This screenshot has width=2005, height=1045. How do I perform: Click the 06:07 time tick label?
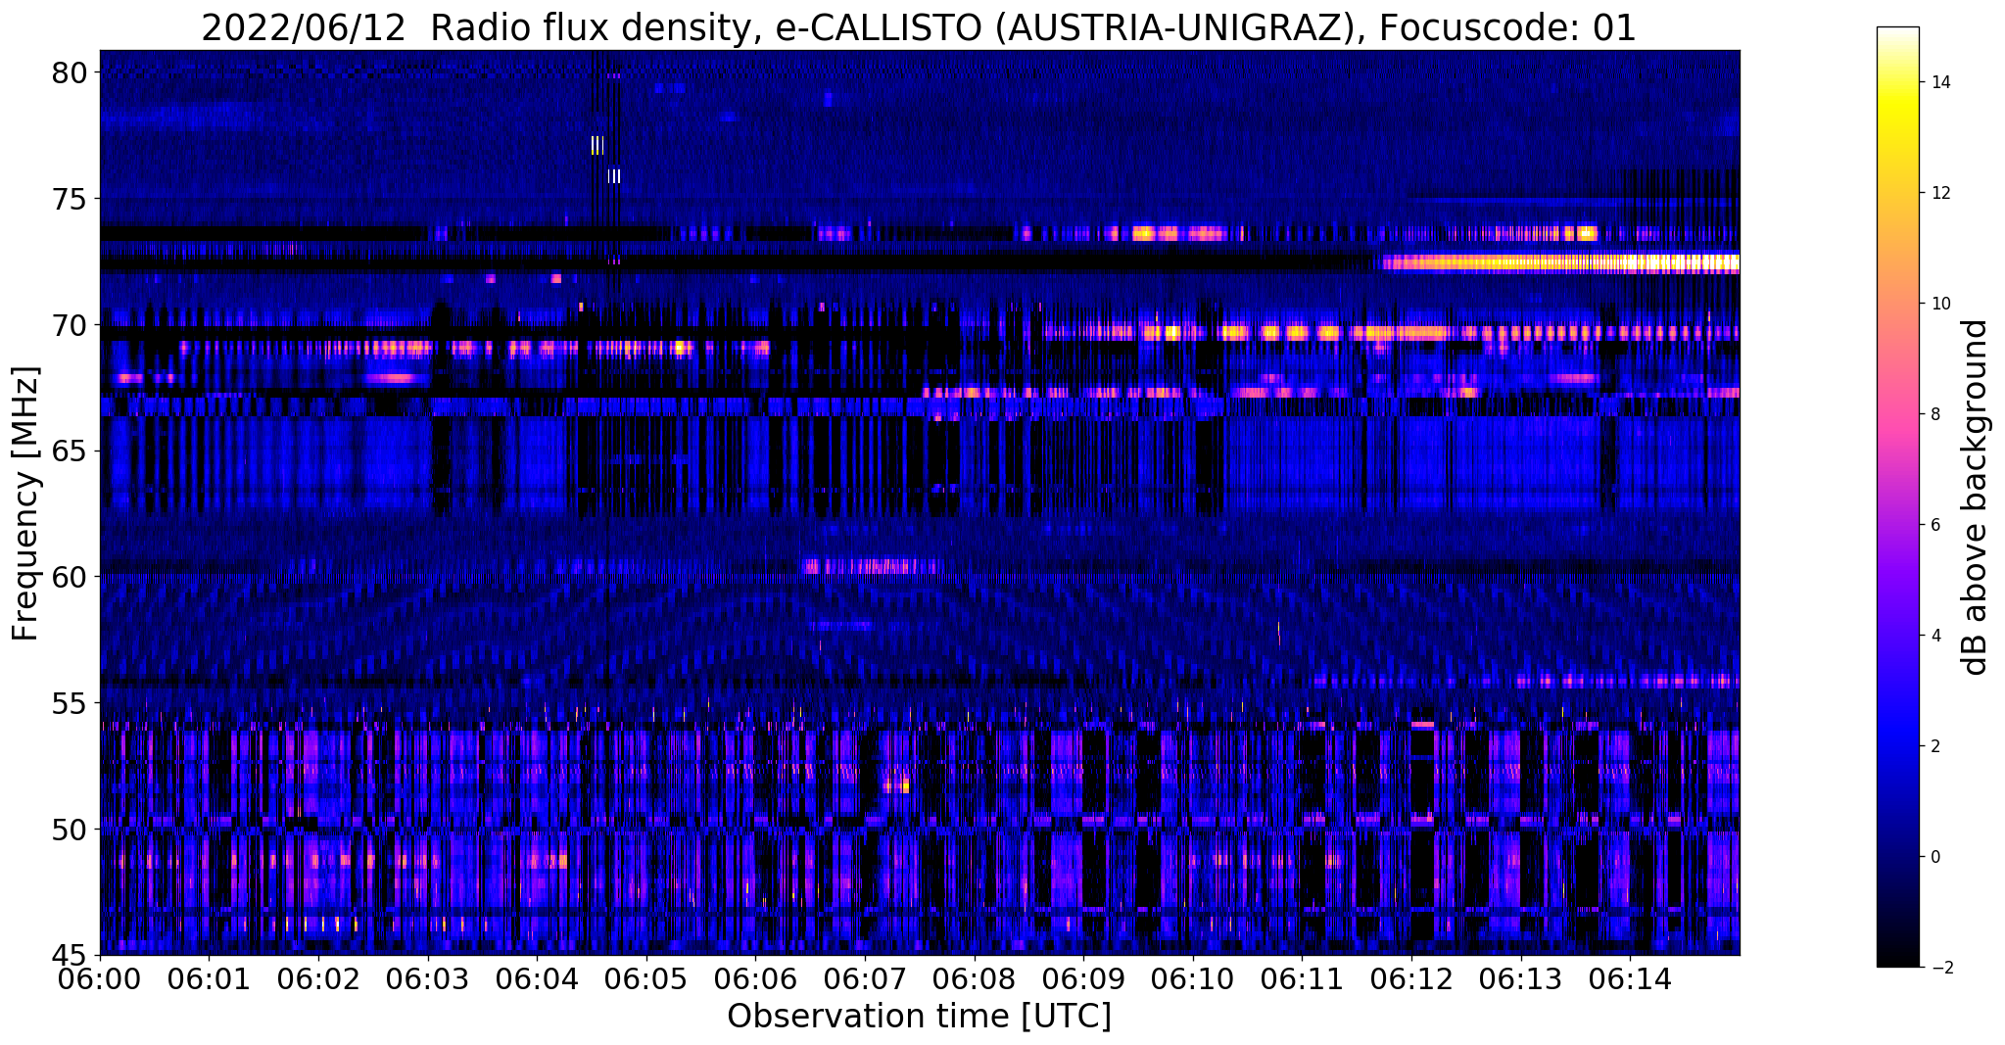click(865, 978)
